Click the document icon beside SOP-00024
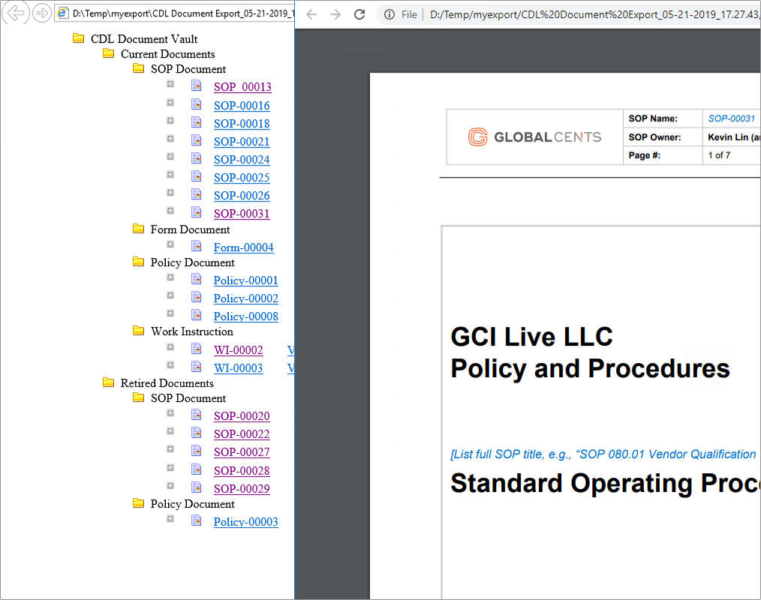This screenshot has width=761, height=600. tap(196, 158)
